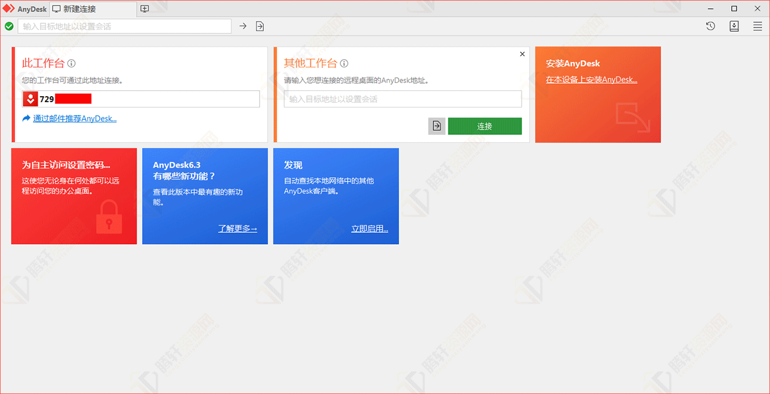This screenshot has height=394, width=770.
Task: Click the green 连接 button
Action: [x=485, y=126]
